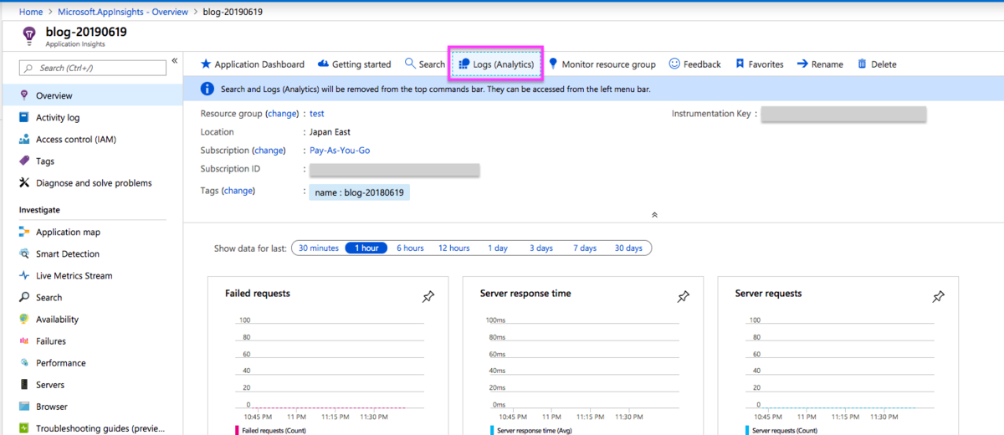The width and height of the screenshot is (1004, 435).
Task: Click the Server requests chart title
Action: click(x=768, y=294)
